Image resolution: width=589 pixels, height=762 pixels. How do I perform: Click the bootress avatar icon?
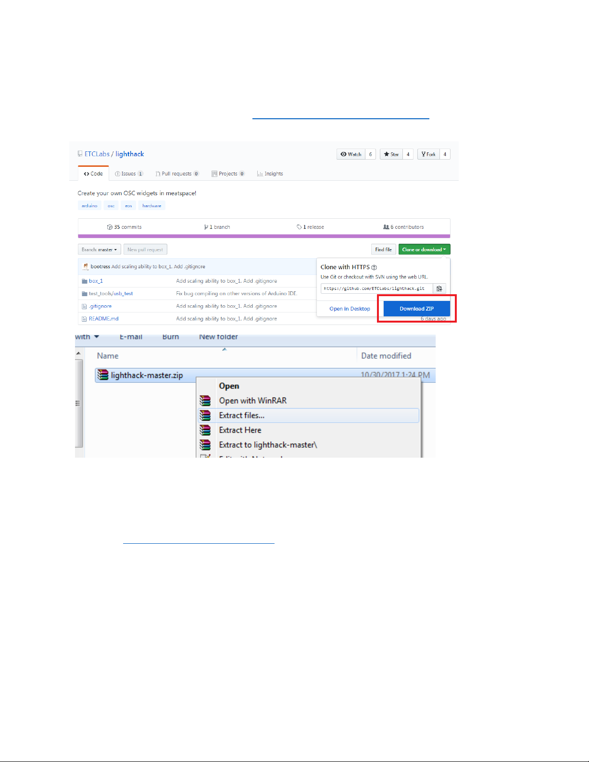86,266
